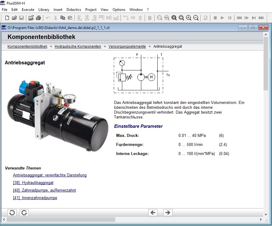Open the View menu
The image size is (272, 226).
[x=104, y=10]
